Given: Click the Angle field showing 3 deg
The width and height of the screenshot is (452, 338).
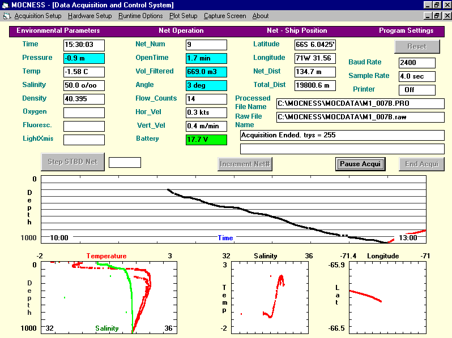Looking at the screenshot, I should click(x=206, y=85).
